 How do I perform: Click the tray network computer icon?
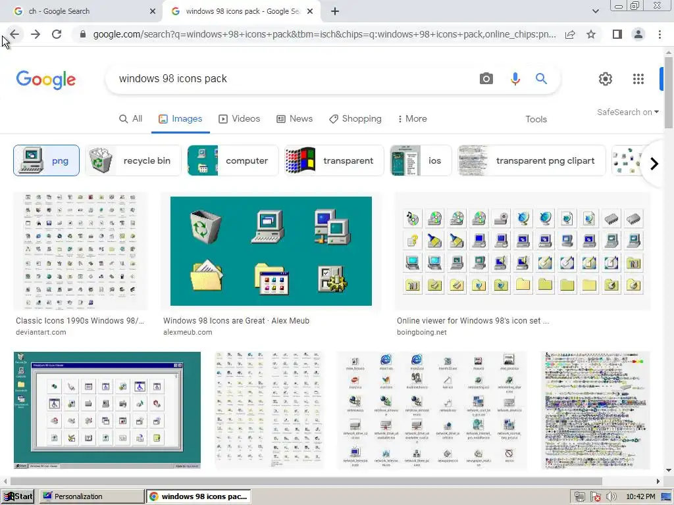579,497
